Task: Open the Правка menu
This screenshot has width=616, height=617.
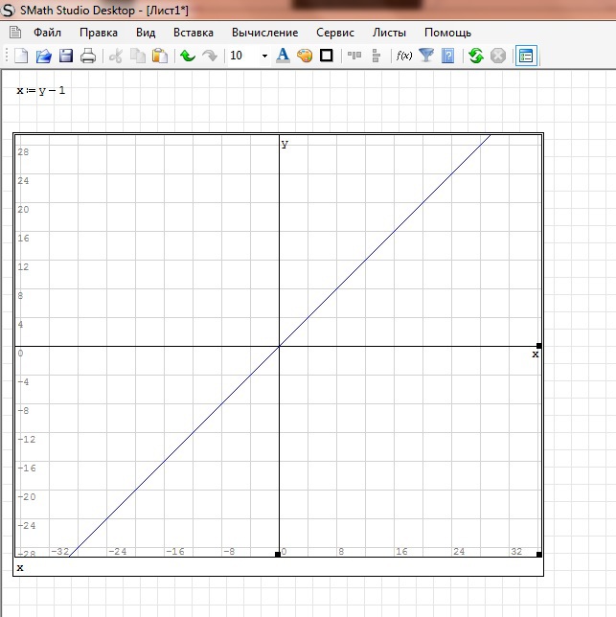Action: [99, 33]
